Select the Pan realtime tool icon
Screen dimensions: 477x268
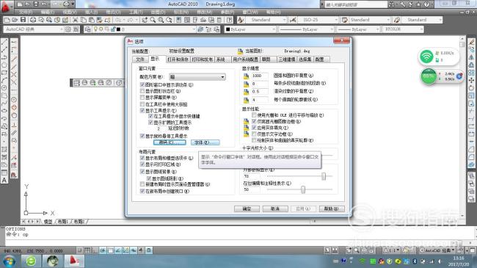click(145, 20)
